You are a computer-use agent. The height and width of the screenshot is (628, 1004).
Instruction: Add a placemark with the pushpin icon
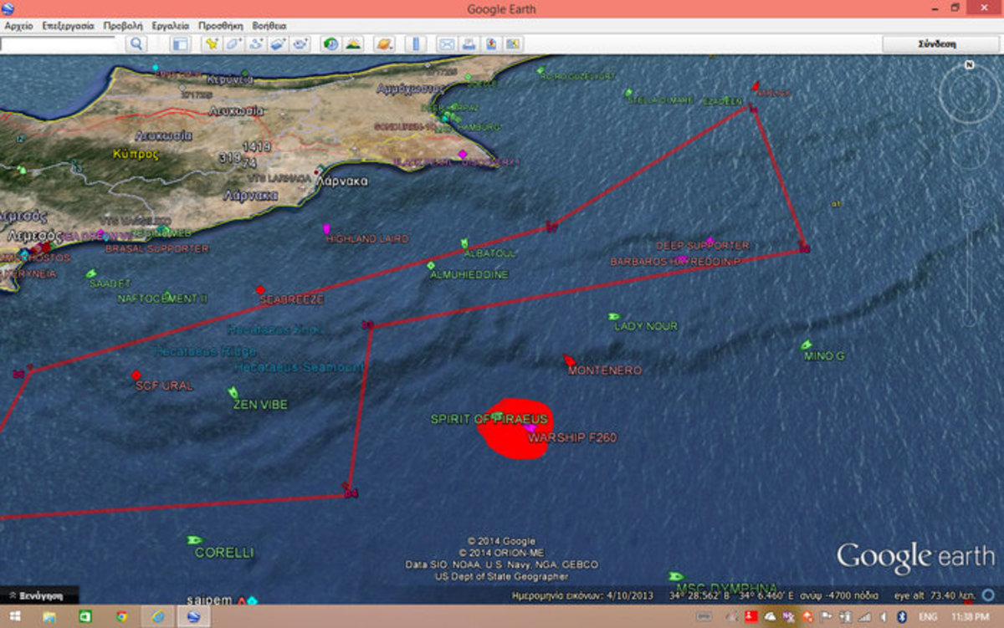[212, 44]
